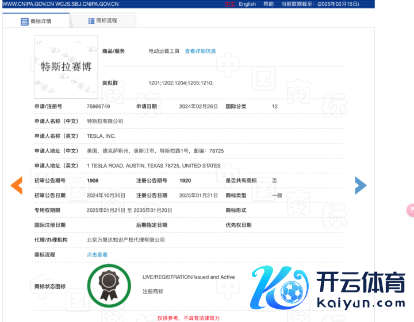Click the blue next-record arrow

coord(361,185)
